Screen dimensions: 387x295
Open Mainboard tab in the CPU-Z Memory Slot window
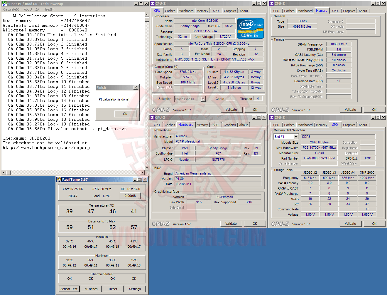coord(305,125)
